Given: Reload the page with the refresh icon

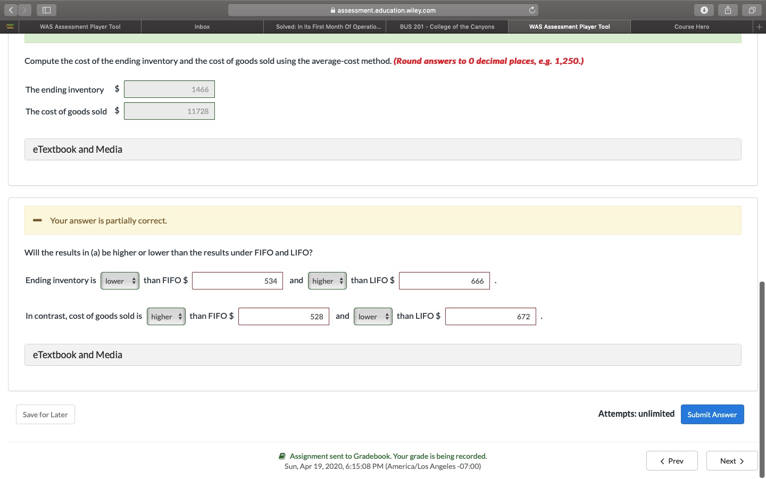Looking at the screenshot, I should (x=532, y=10).
